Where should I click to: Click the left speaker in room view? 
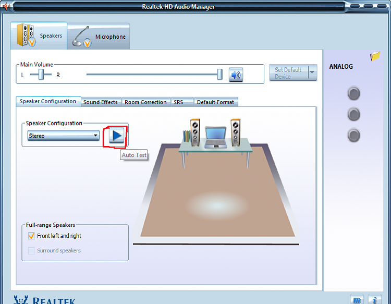(x=195, y=132)
